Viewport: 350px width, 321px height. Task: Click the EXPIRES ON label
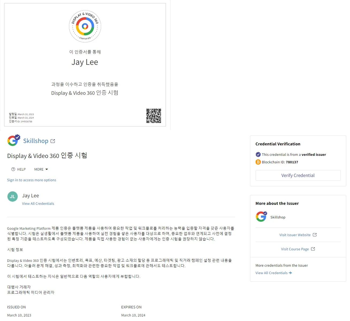coord(131,307)
